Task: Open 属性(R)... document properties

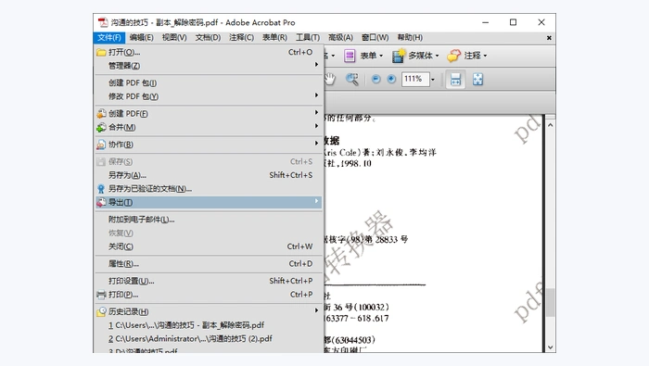Action: (x=209, y=264)
